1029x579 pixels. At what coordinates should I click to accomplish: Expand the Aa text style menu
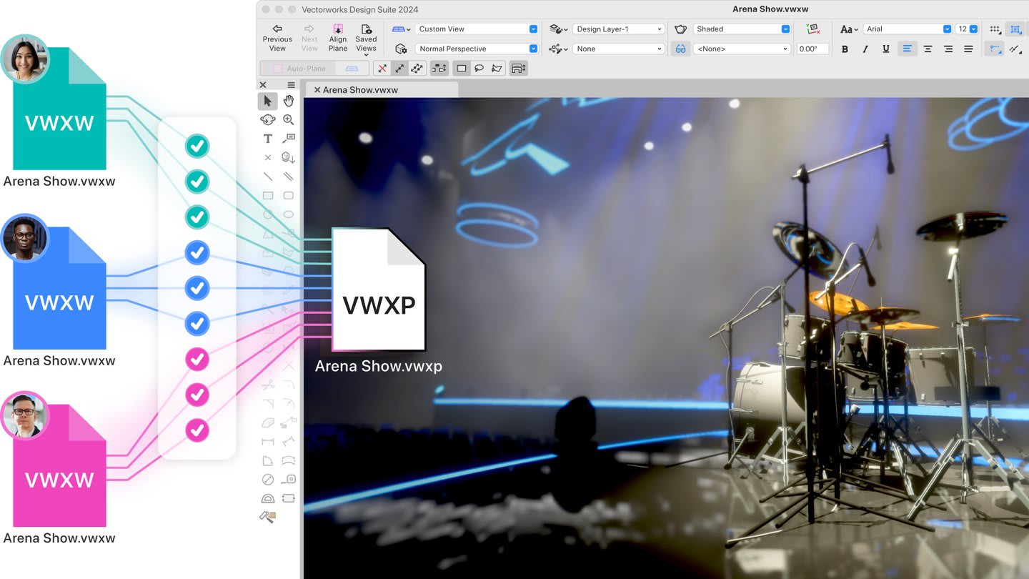[849, 29]
